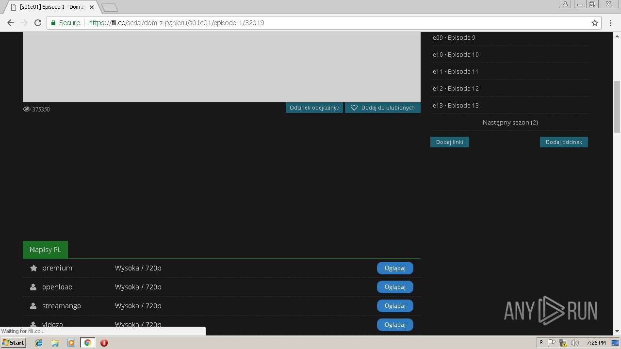Open the red Opera taskbar icon
621x349 pixels.
[104, 343]
